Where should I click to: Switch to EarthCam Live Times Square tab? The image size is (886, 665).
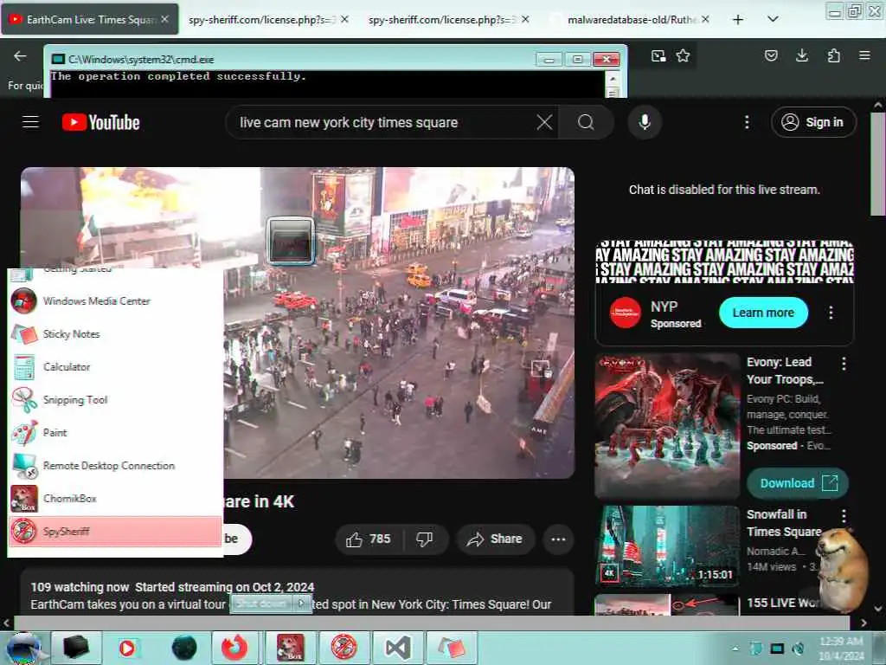[90, 19]
